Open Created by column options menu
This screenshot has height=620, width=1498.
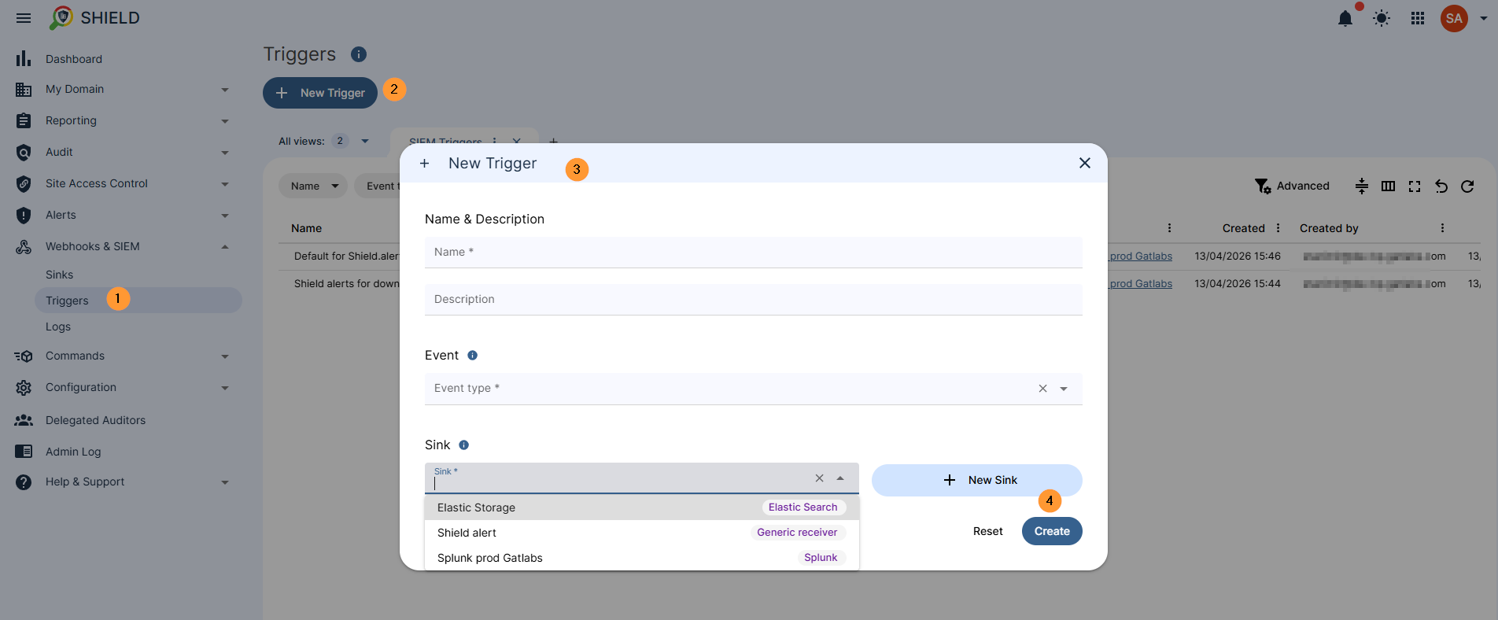coord(1442,228)
